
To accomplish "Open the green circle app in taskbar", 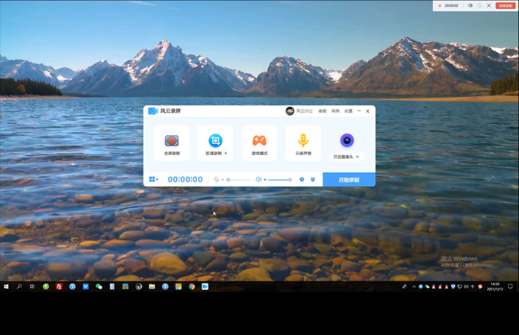I will pyautogui.click(x=46, y=287).
